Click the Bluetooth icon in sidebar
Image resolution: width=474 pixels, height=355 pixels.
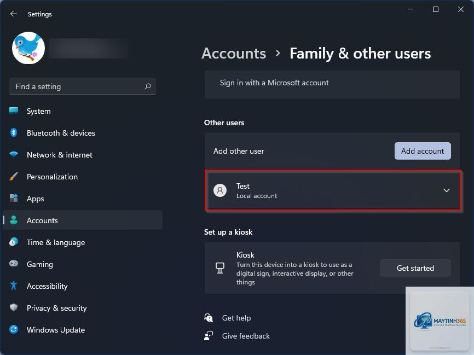(14, 132)
